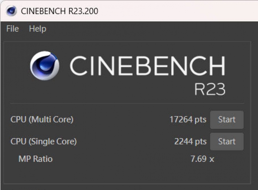
Task: Start the CPU Single Core benchmark
Action: point(227,141)
